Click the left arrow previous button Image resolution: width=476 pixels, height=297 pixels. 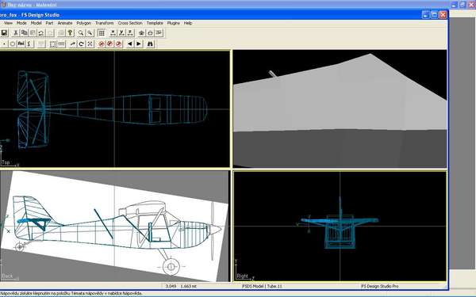coord(129,44)
